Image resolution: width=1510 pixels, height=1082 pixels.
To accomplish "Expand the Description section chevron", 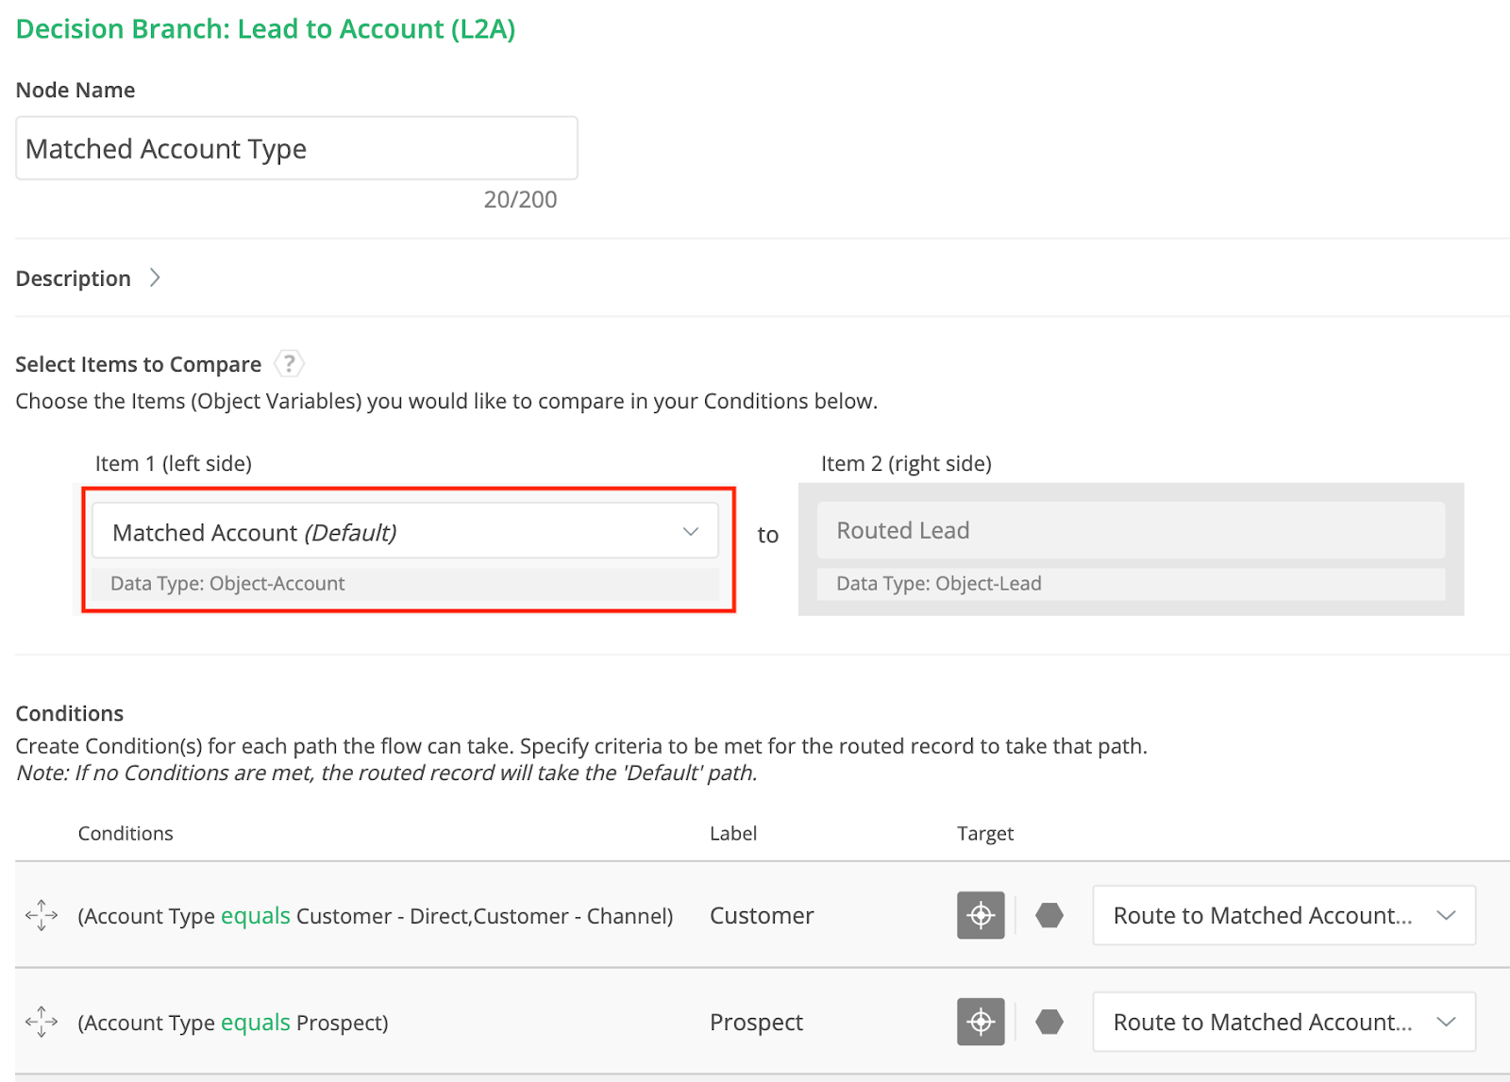I will pos(155,278).
